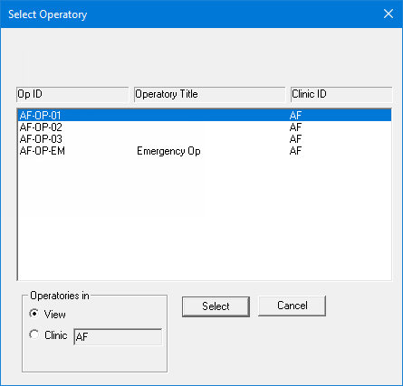403x386 pixels.
Task: Click the Op ID column header
Action: coord(72,95)
